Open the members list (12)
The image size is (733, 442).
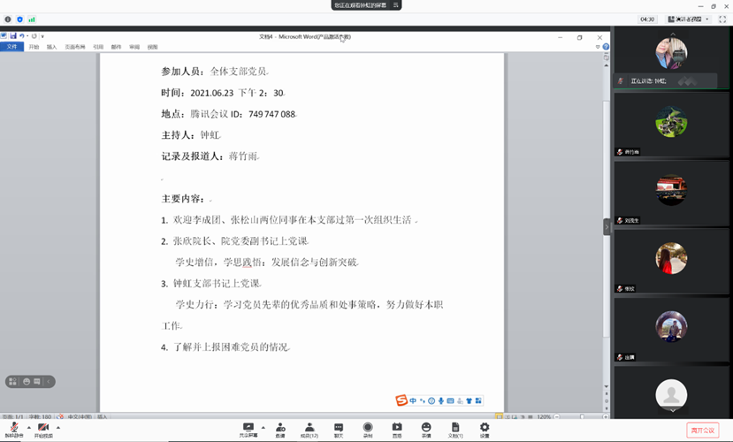pos(309,429)
